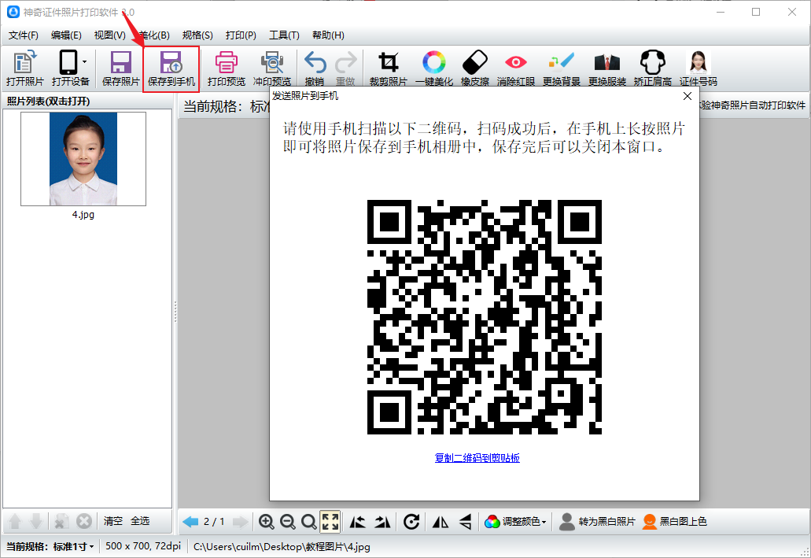Open the 更换服装 change clothing tool
811x558 pixels.
point(607,68)
